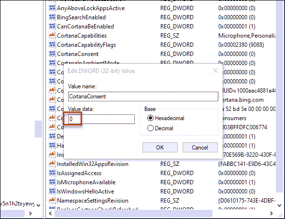Viewport: 285px width, 219px height.
Task: Click the right arrow of values list horizontal scrollbar
Action: tap(271, 213)
